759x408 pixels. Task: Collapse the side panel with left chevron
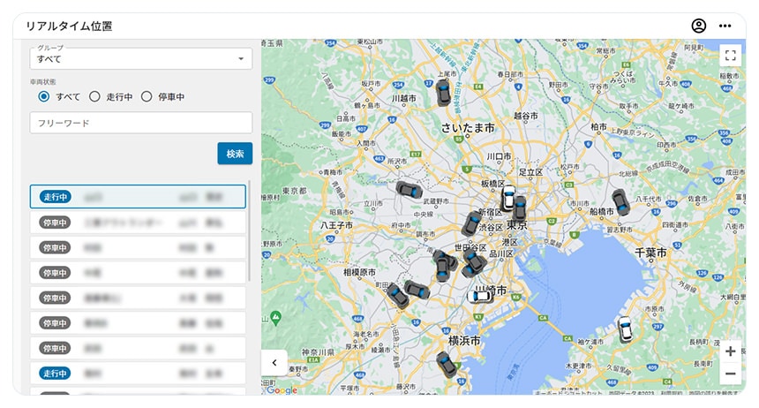[274, 362]
